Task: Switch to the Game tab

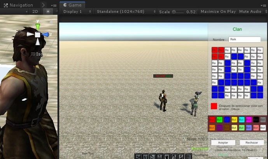Action: coord(72,5)
